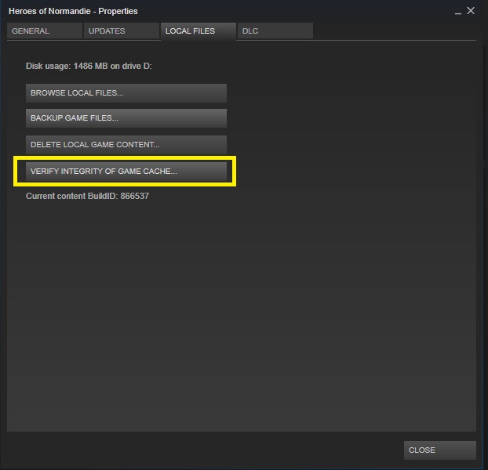Start Verify Integrity of Game Cache
This screenshot has height=470, width=488.
[126, 171]
